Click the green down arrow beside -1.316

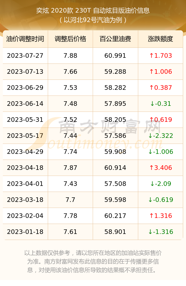click(x=150, y=232)
